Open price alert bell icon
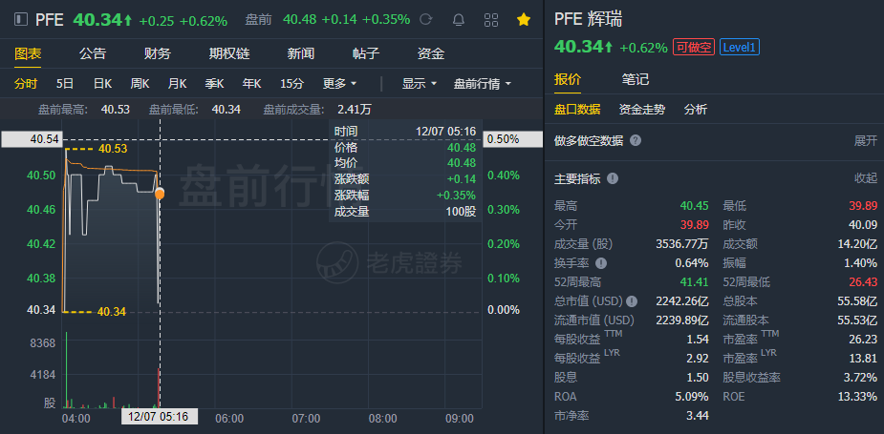 (459, 19)
